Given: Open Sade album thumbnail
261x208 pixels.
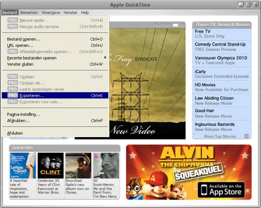Looking at the screenshot, I should (78, 166).
